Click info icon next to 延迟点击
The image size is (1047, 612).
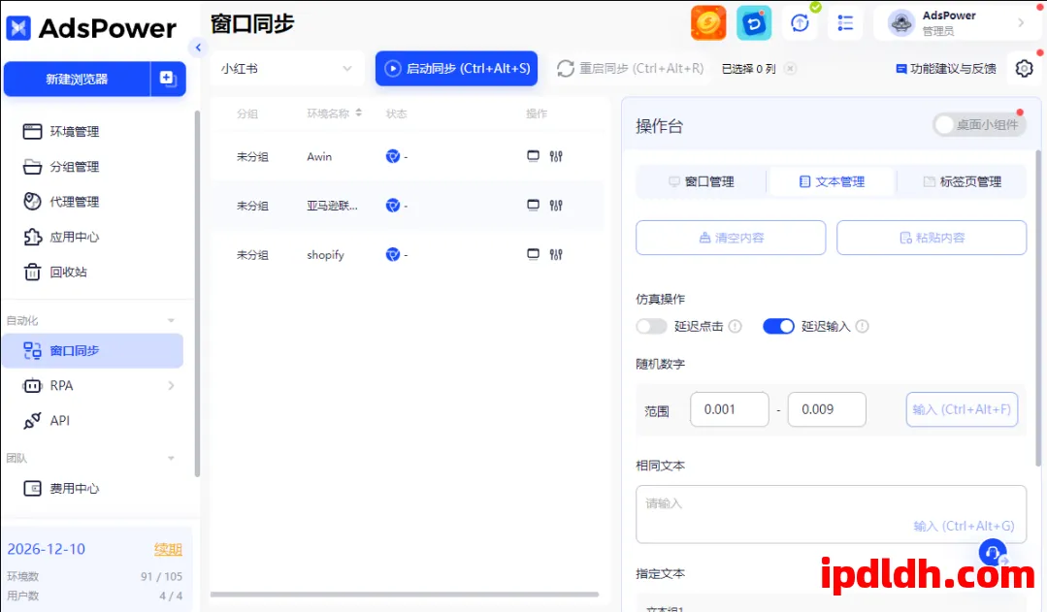pos(736,326)
